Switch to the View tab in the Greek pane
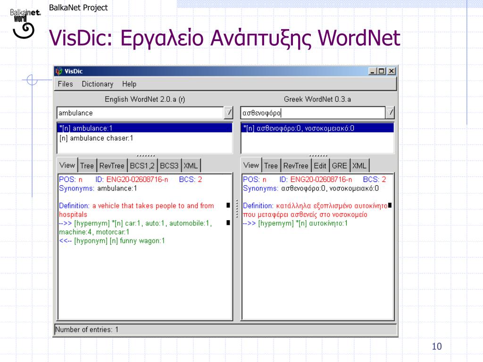Screen dimensions: 483x362 pyautogui.click(x=251, y=165)
